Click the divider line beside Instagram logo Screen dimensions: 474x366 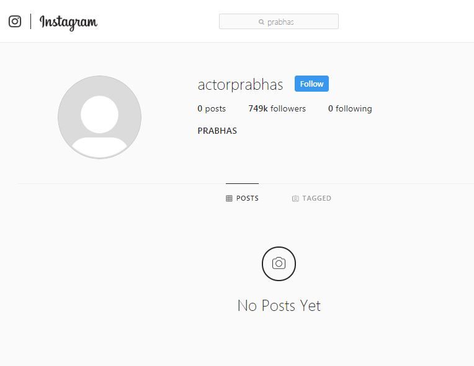click(x=31, y=22)
